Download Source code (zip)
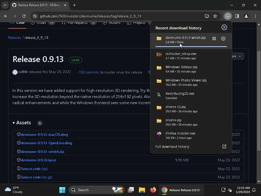Image resolution: width=261 pixels, height=196 pixels. [34, 169]
